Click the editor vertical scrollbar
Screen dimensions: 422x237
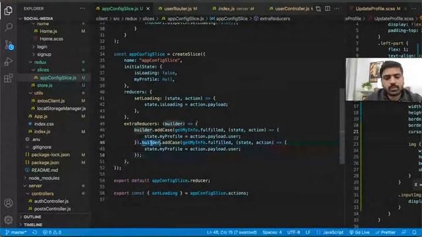[342, 125]
